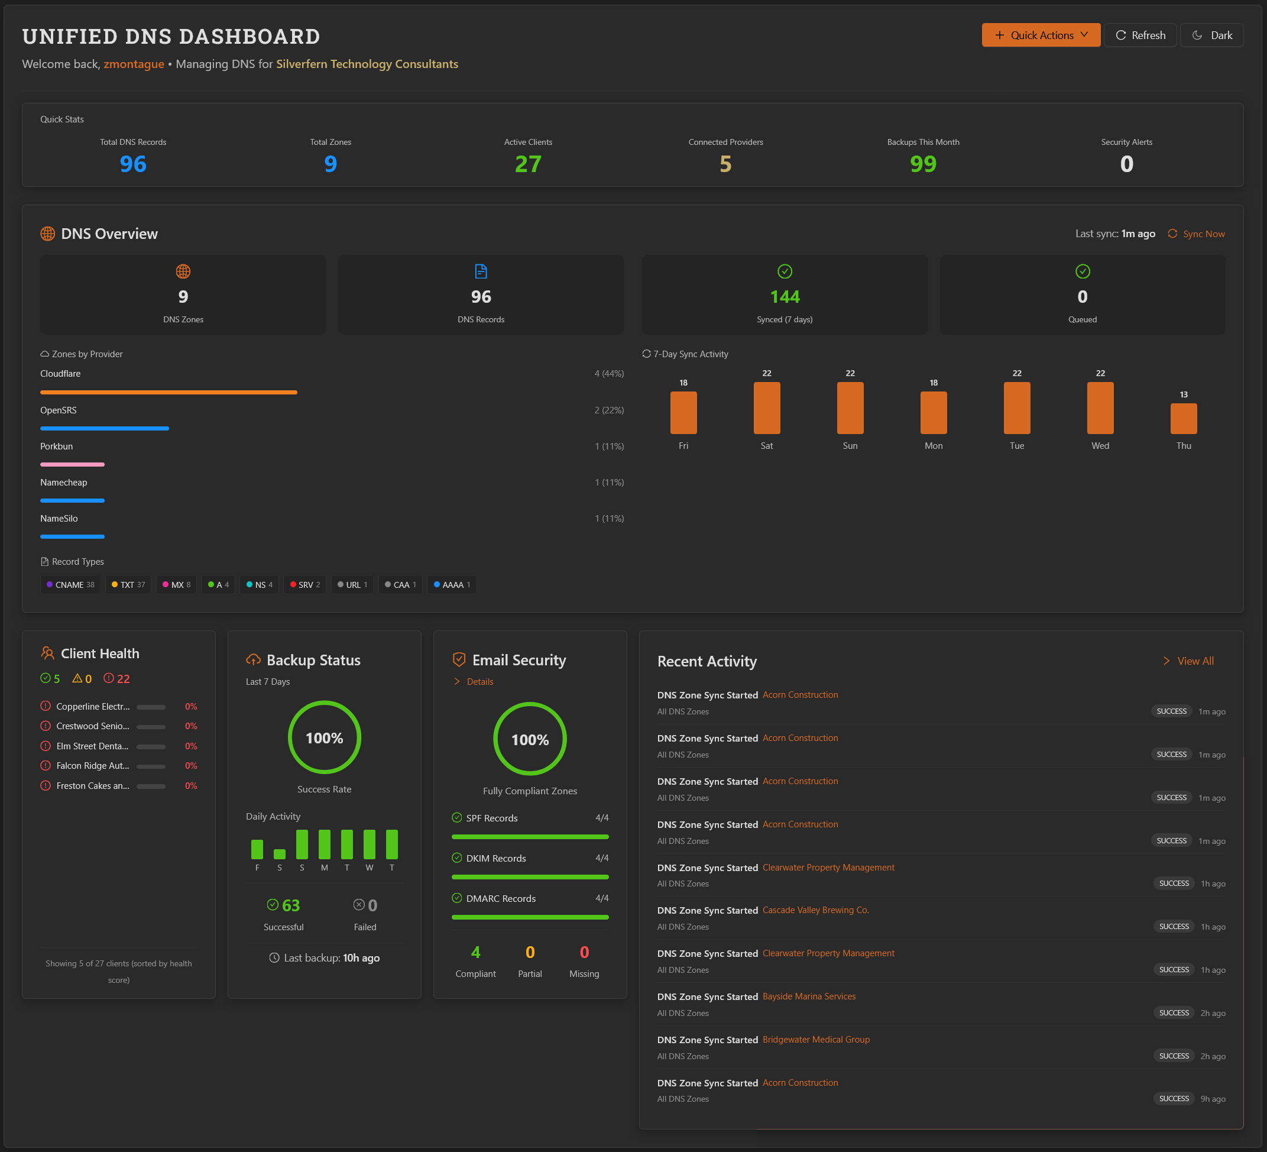Click the globe icon above DNS Zones
This screenshot has width=1267, height=1152.
coord(183,271)
